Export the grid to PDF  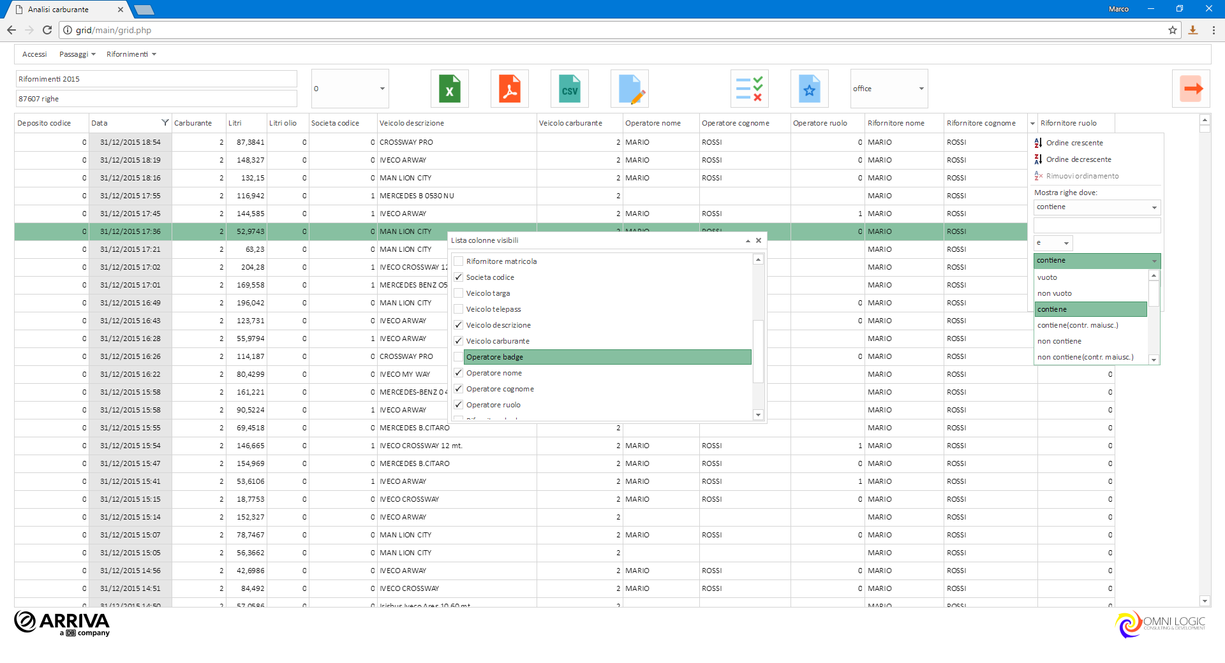point(510,89)
